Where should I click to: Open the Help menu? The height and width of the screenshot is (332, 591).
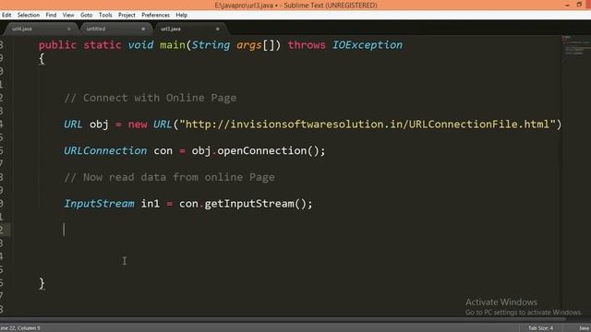pyautogui.click(x=181, y=15)
